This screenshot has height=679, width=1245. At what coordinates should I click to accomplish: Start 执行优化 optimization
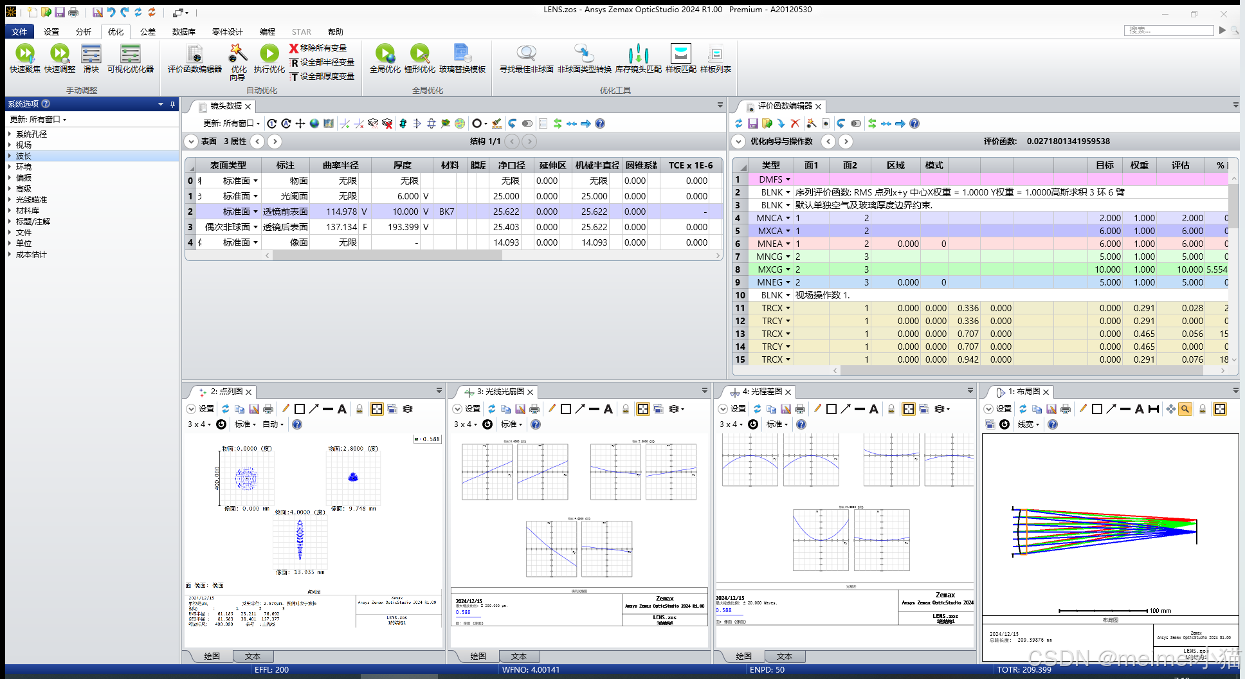click(269, 59)
